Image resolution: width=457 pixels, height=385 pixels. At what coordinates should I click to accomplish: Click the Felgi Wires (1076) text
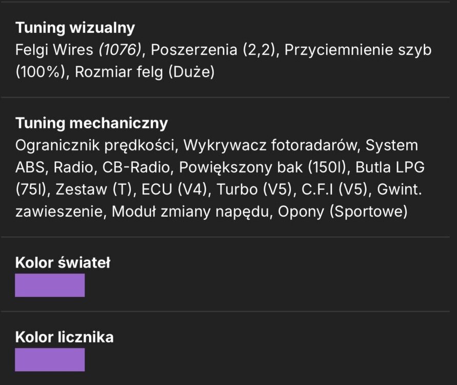coord(78,50)
